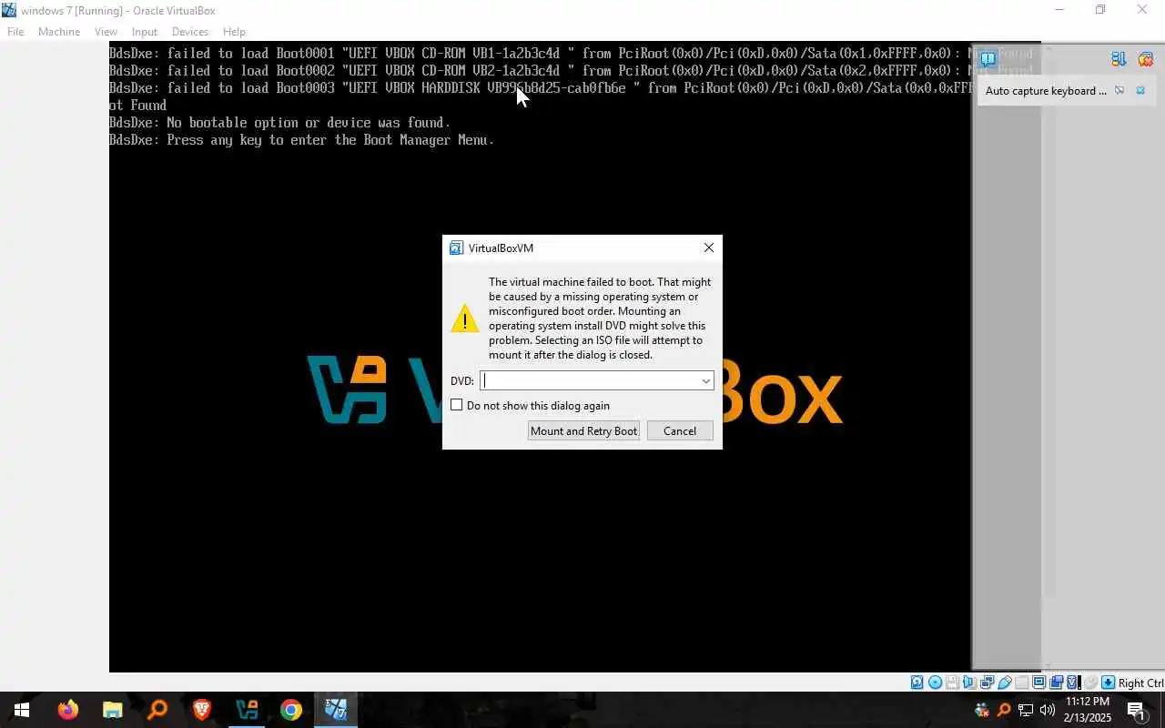Screen dimensions: 1165x728
Task: Click the CPU virtualization status indicator
Action: 1073,682
